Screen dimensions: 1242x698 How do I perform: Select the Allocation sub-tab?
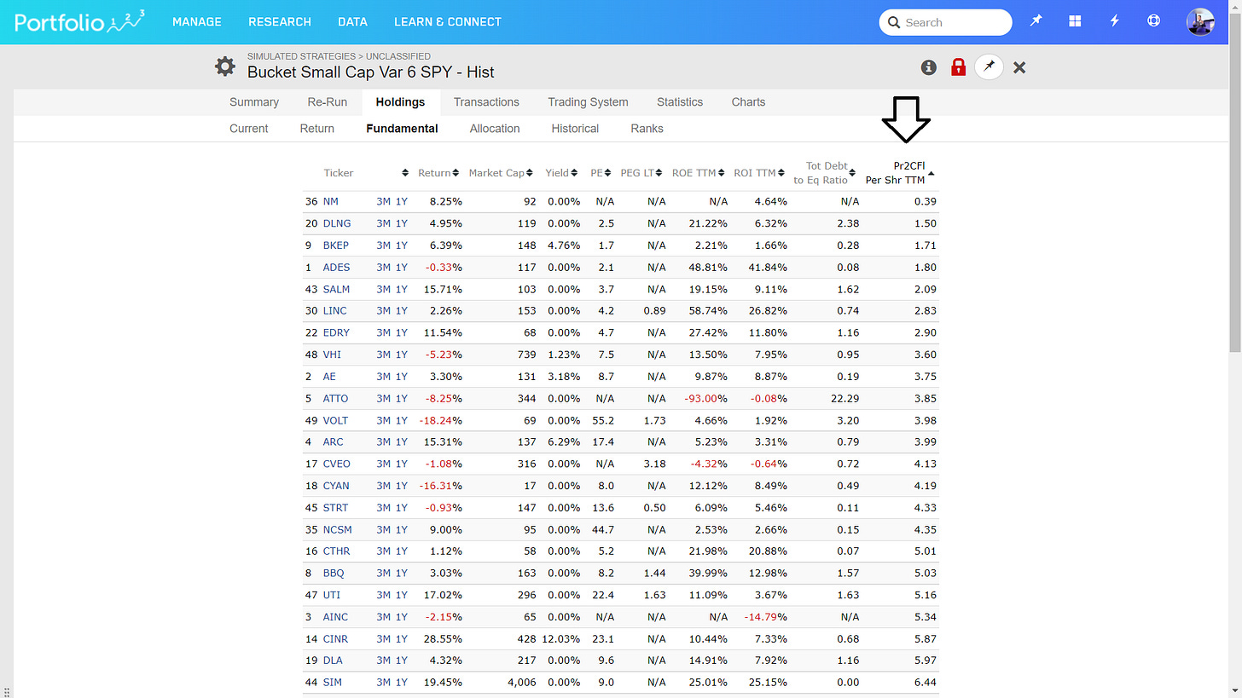click(x=495, y=129)
